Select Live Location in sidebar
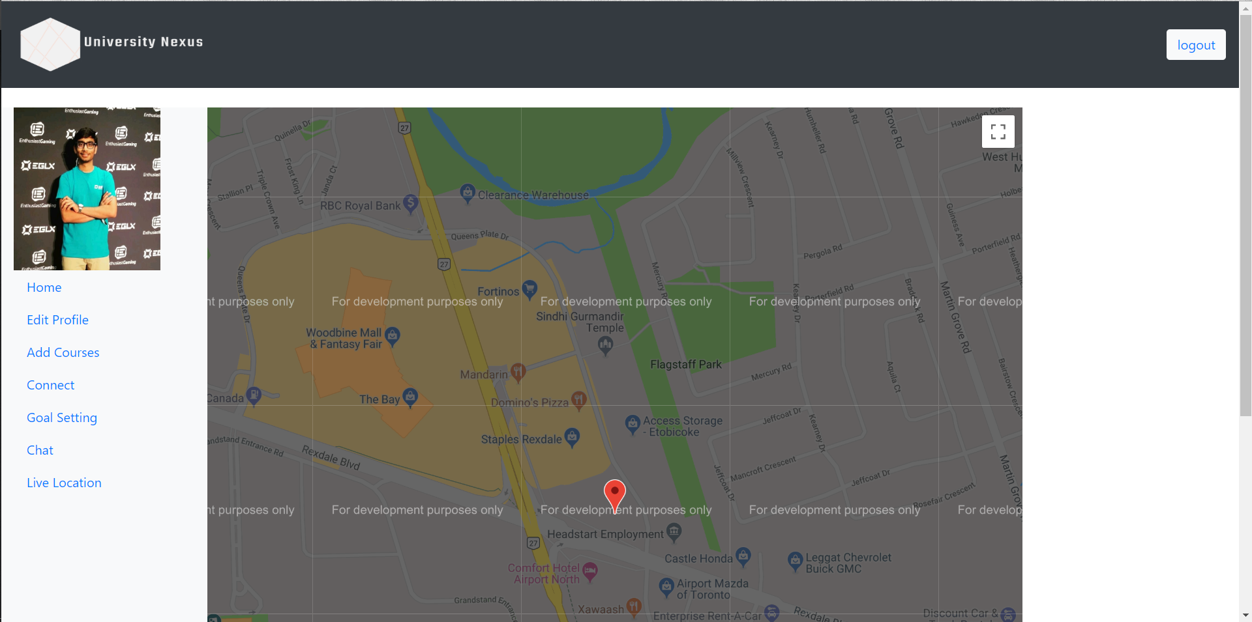1252x622 pixels. (64, 483)
